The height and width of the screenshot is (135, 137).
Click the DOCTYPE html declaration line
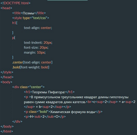15,3
